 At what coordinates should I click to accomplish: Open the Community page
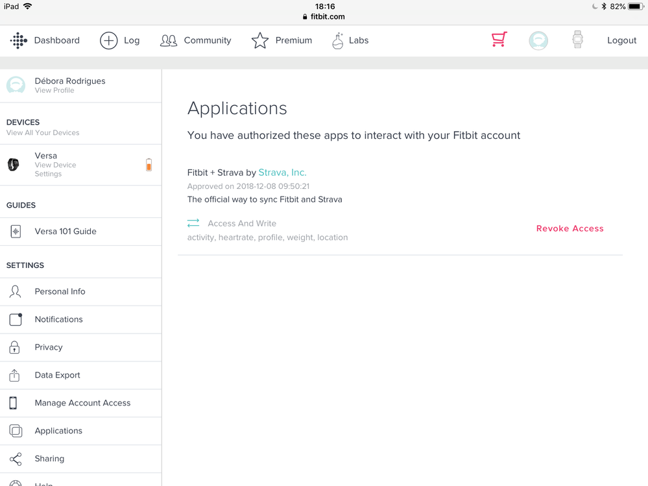point(208,40)
